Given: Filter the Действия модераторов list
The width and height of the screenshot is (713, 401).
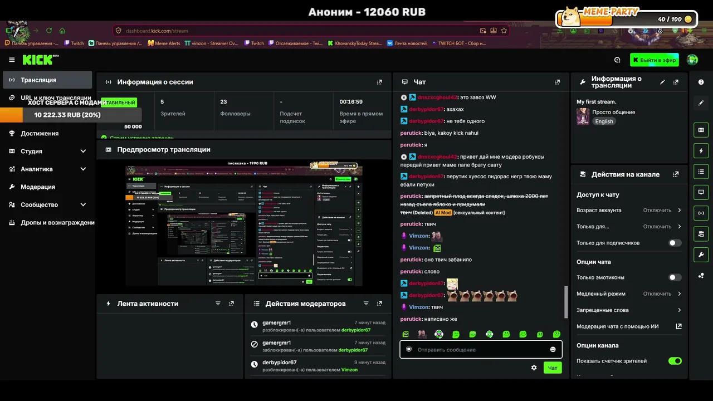Looking at the screenshot, I should click(x=366, y=304).
